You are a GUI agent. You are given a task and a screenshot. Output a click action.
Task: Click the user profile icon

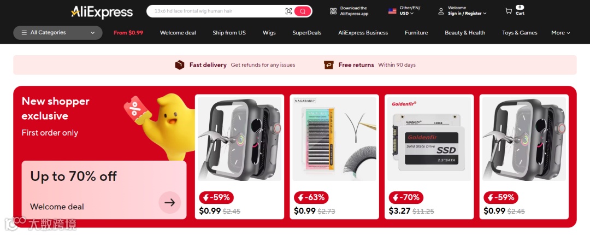(x=441, y=11)
